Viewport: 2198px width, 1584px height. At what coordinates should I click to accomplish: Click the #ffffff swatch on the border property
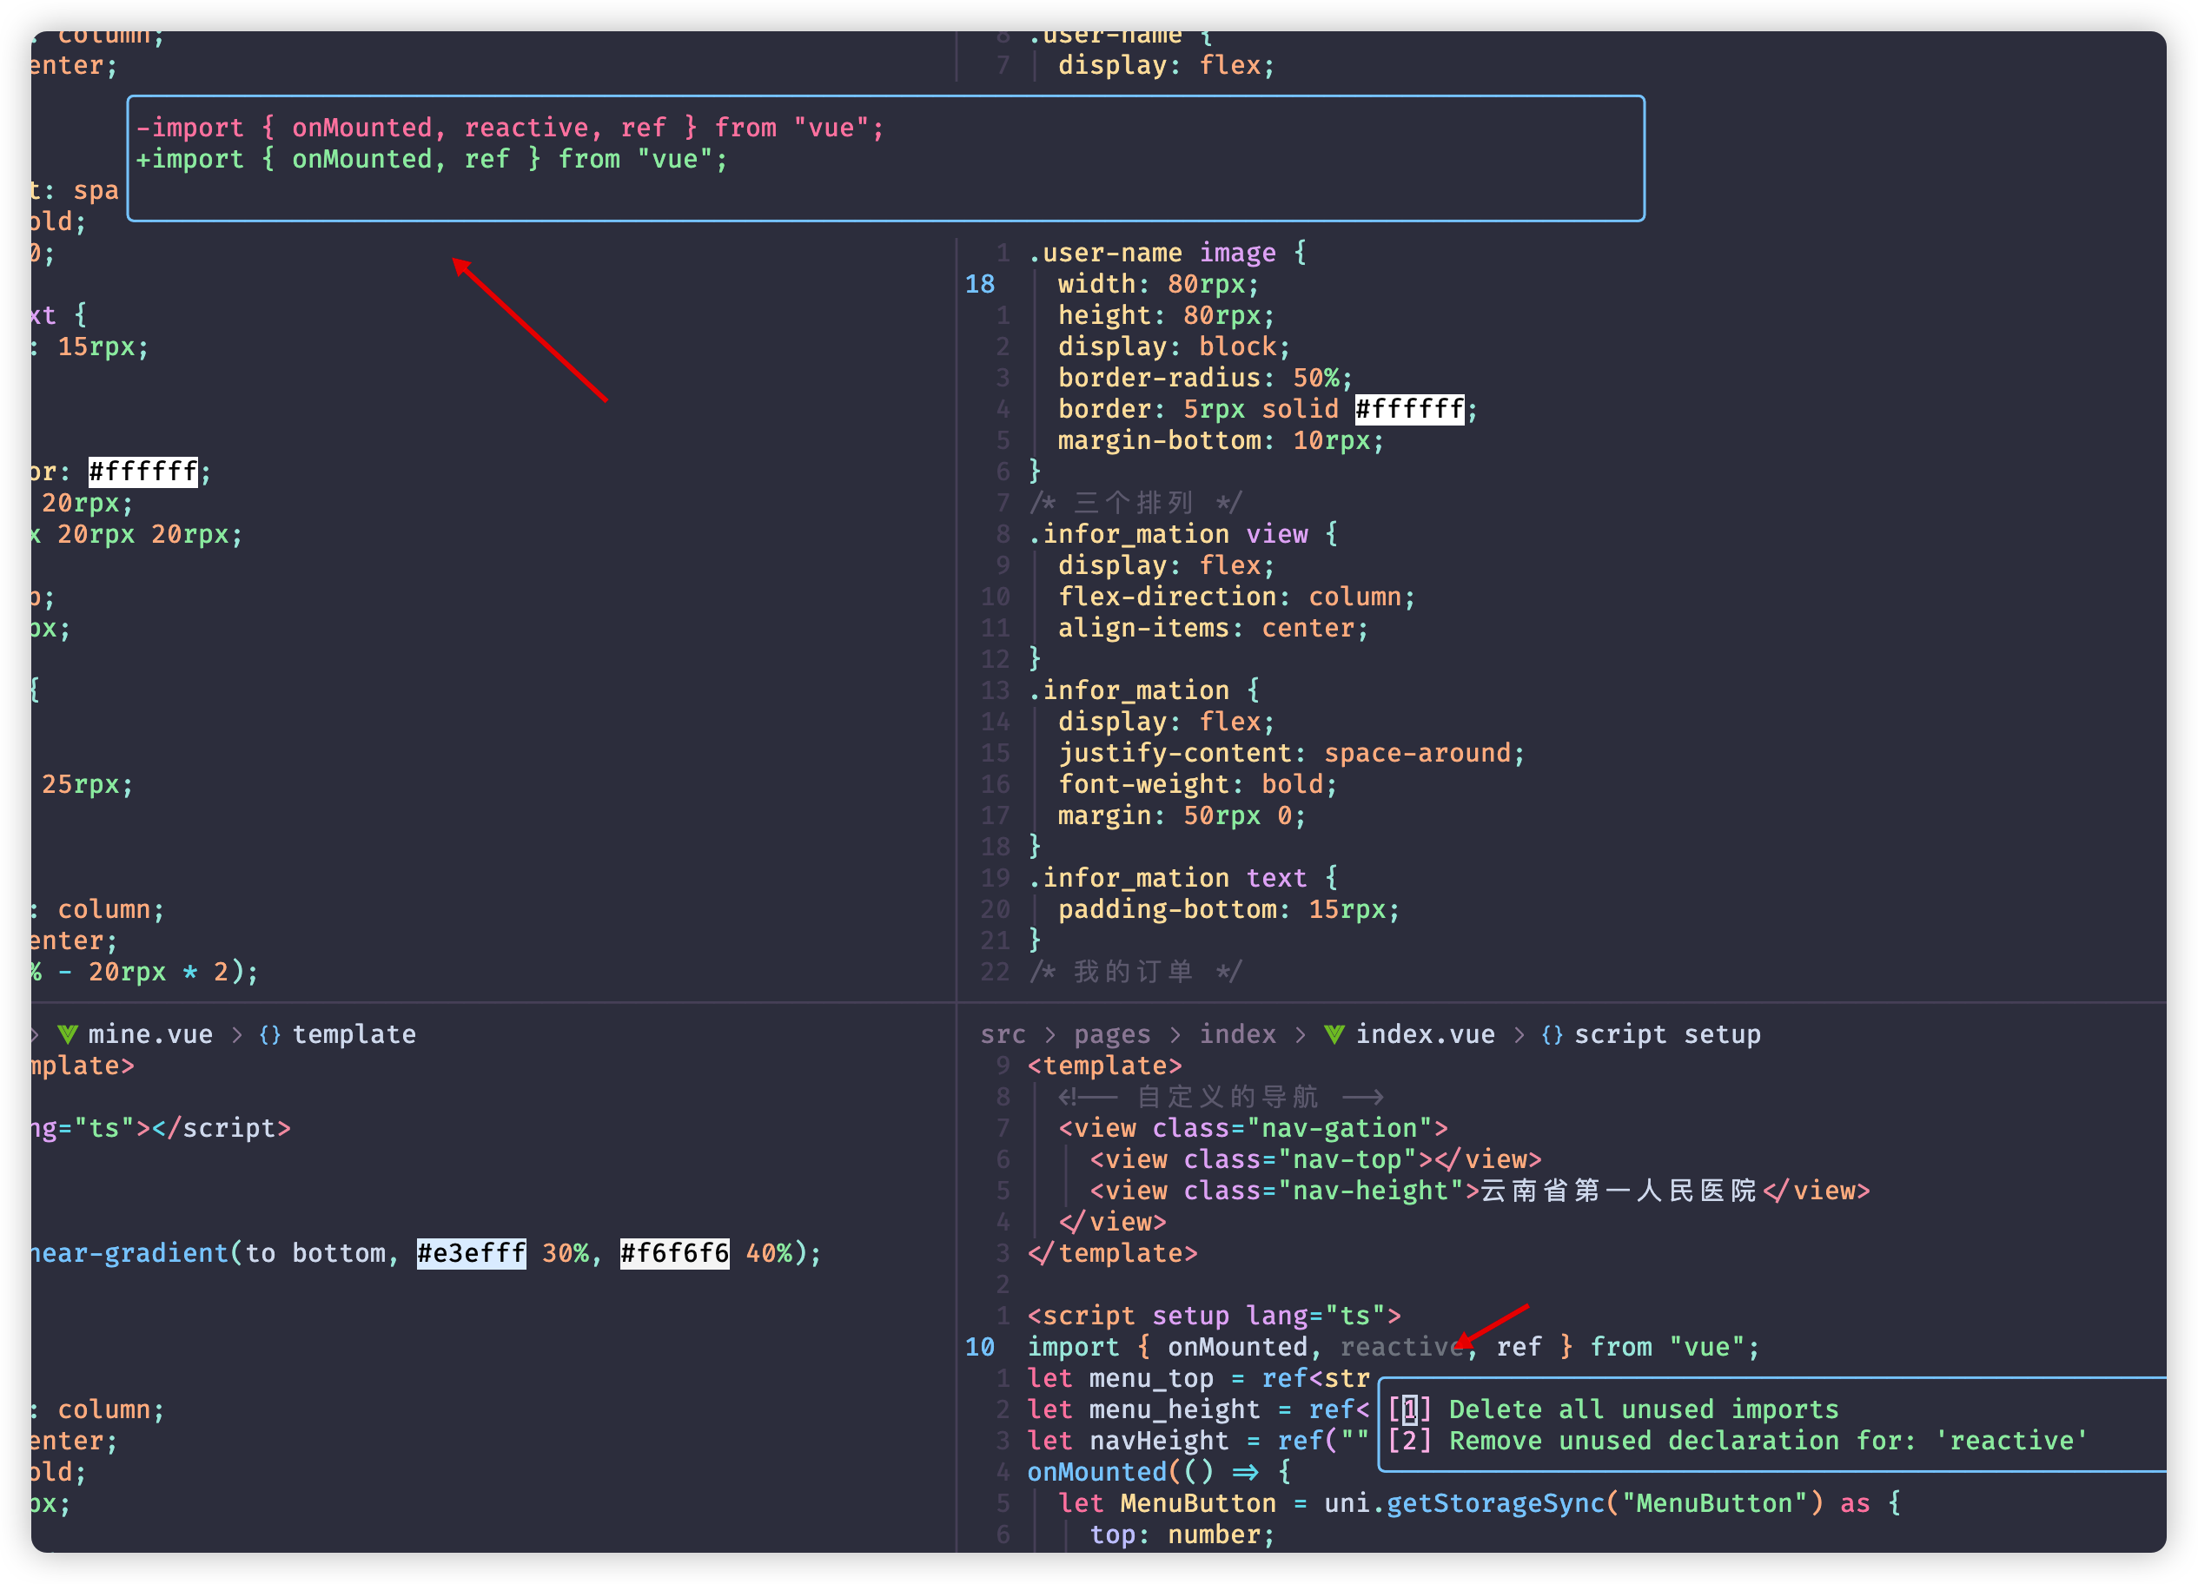(x=1408, y=409)
